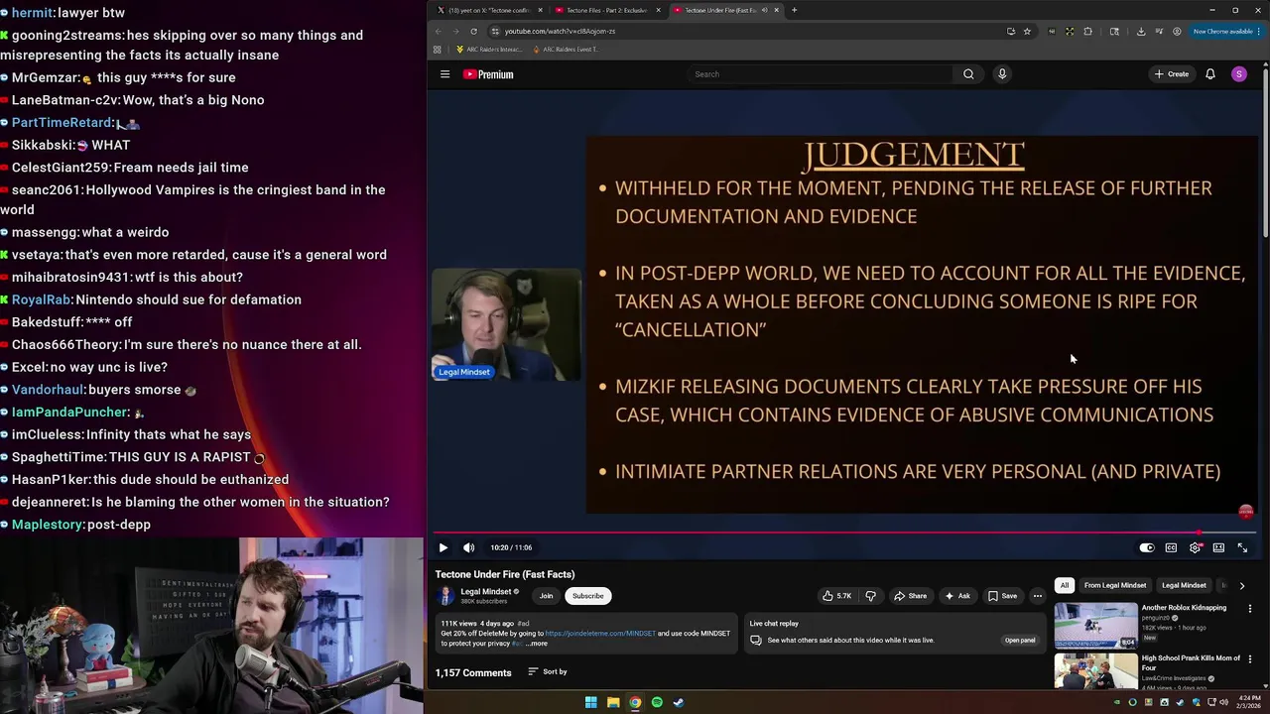The height and width of the screenshot is (714, 1270).
Task: Open Chrome downloads
Action: (1141, 31)
